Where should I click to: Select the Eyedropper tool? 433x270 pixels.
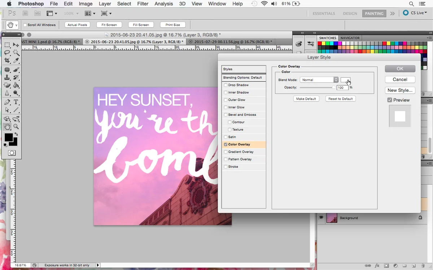point(16,61)
